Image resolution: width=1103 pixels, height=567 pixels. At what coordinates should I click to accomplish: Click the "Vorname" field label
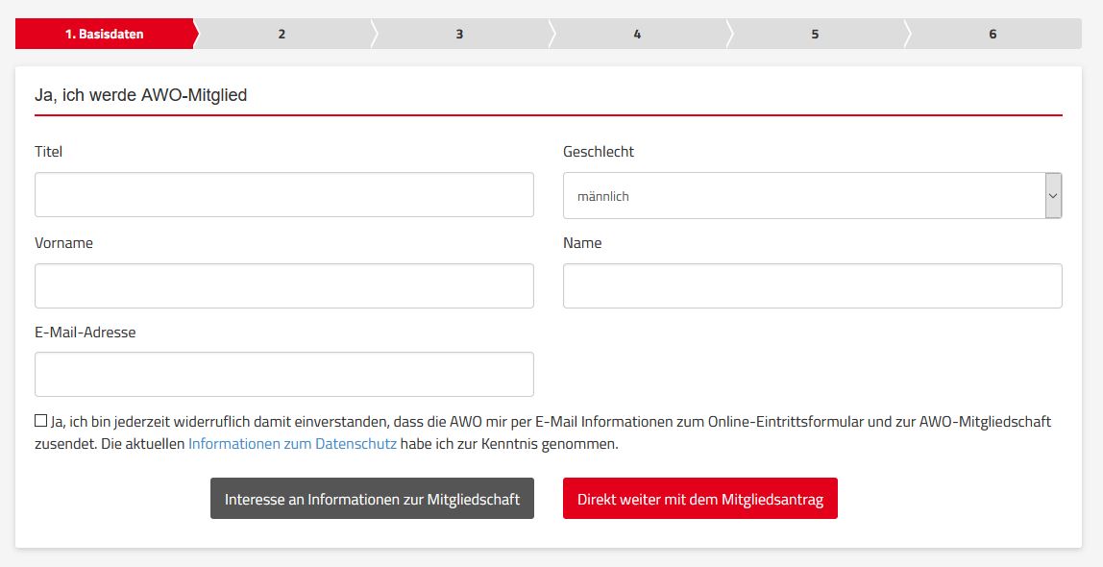click(x=63, y=243)
